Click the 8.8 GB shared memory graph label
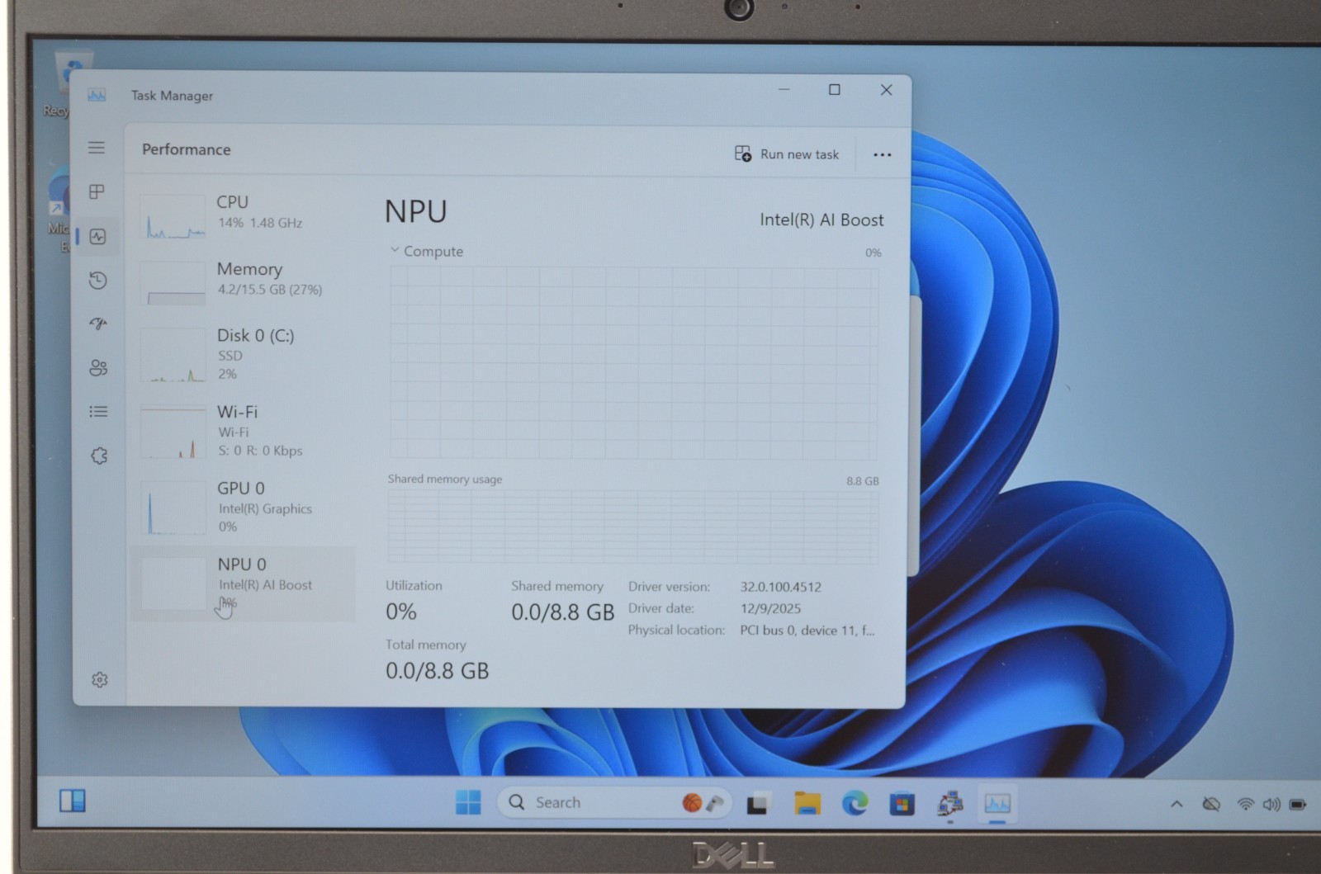Image resolution: width=1321 pixels, height=874 pixels. (x=862, y=480)
